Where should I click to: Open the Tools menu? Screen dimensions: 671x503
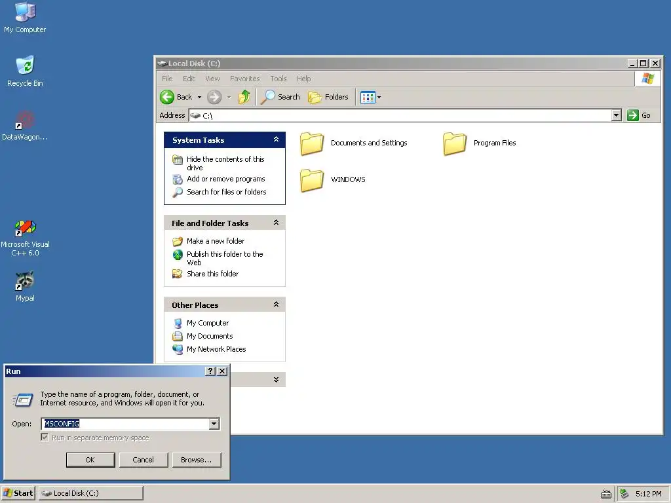coord(278,79)
